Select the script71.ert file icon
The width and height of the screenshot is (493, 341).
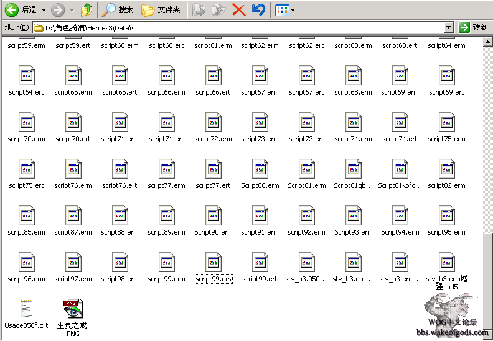pyautogui.click(x=166, y=122)
